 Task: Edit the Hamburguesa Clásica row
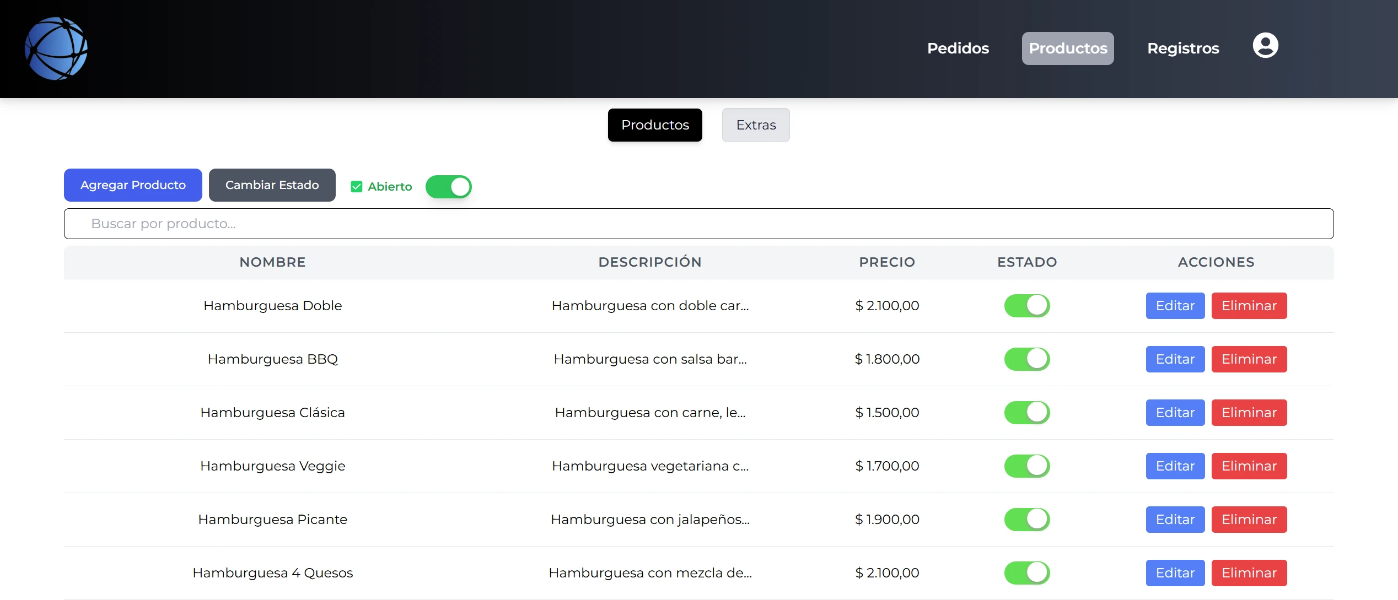click(1175, 413)
